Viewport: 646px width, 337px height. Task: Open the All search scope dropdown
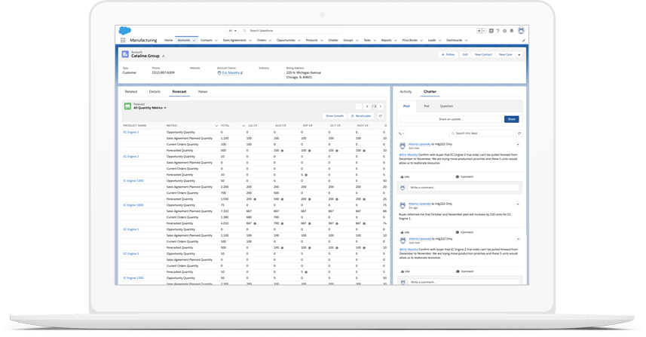coord(232,31)
